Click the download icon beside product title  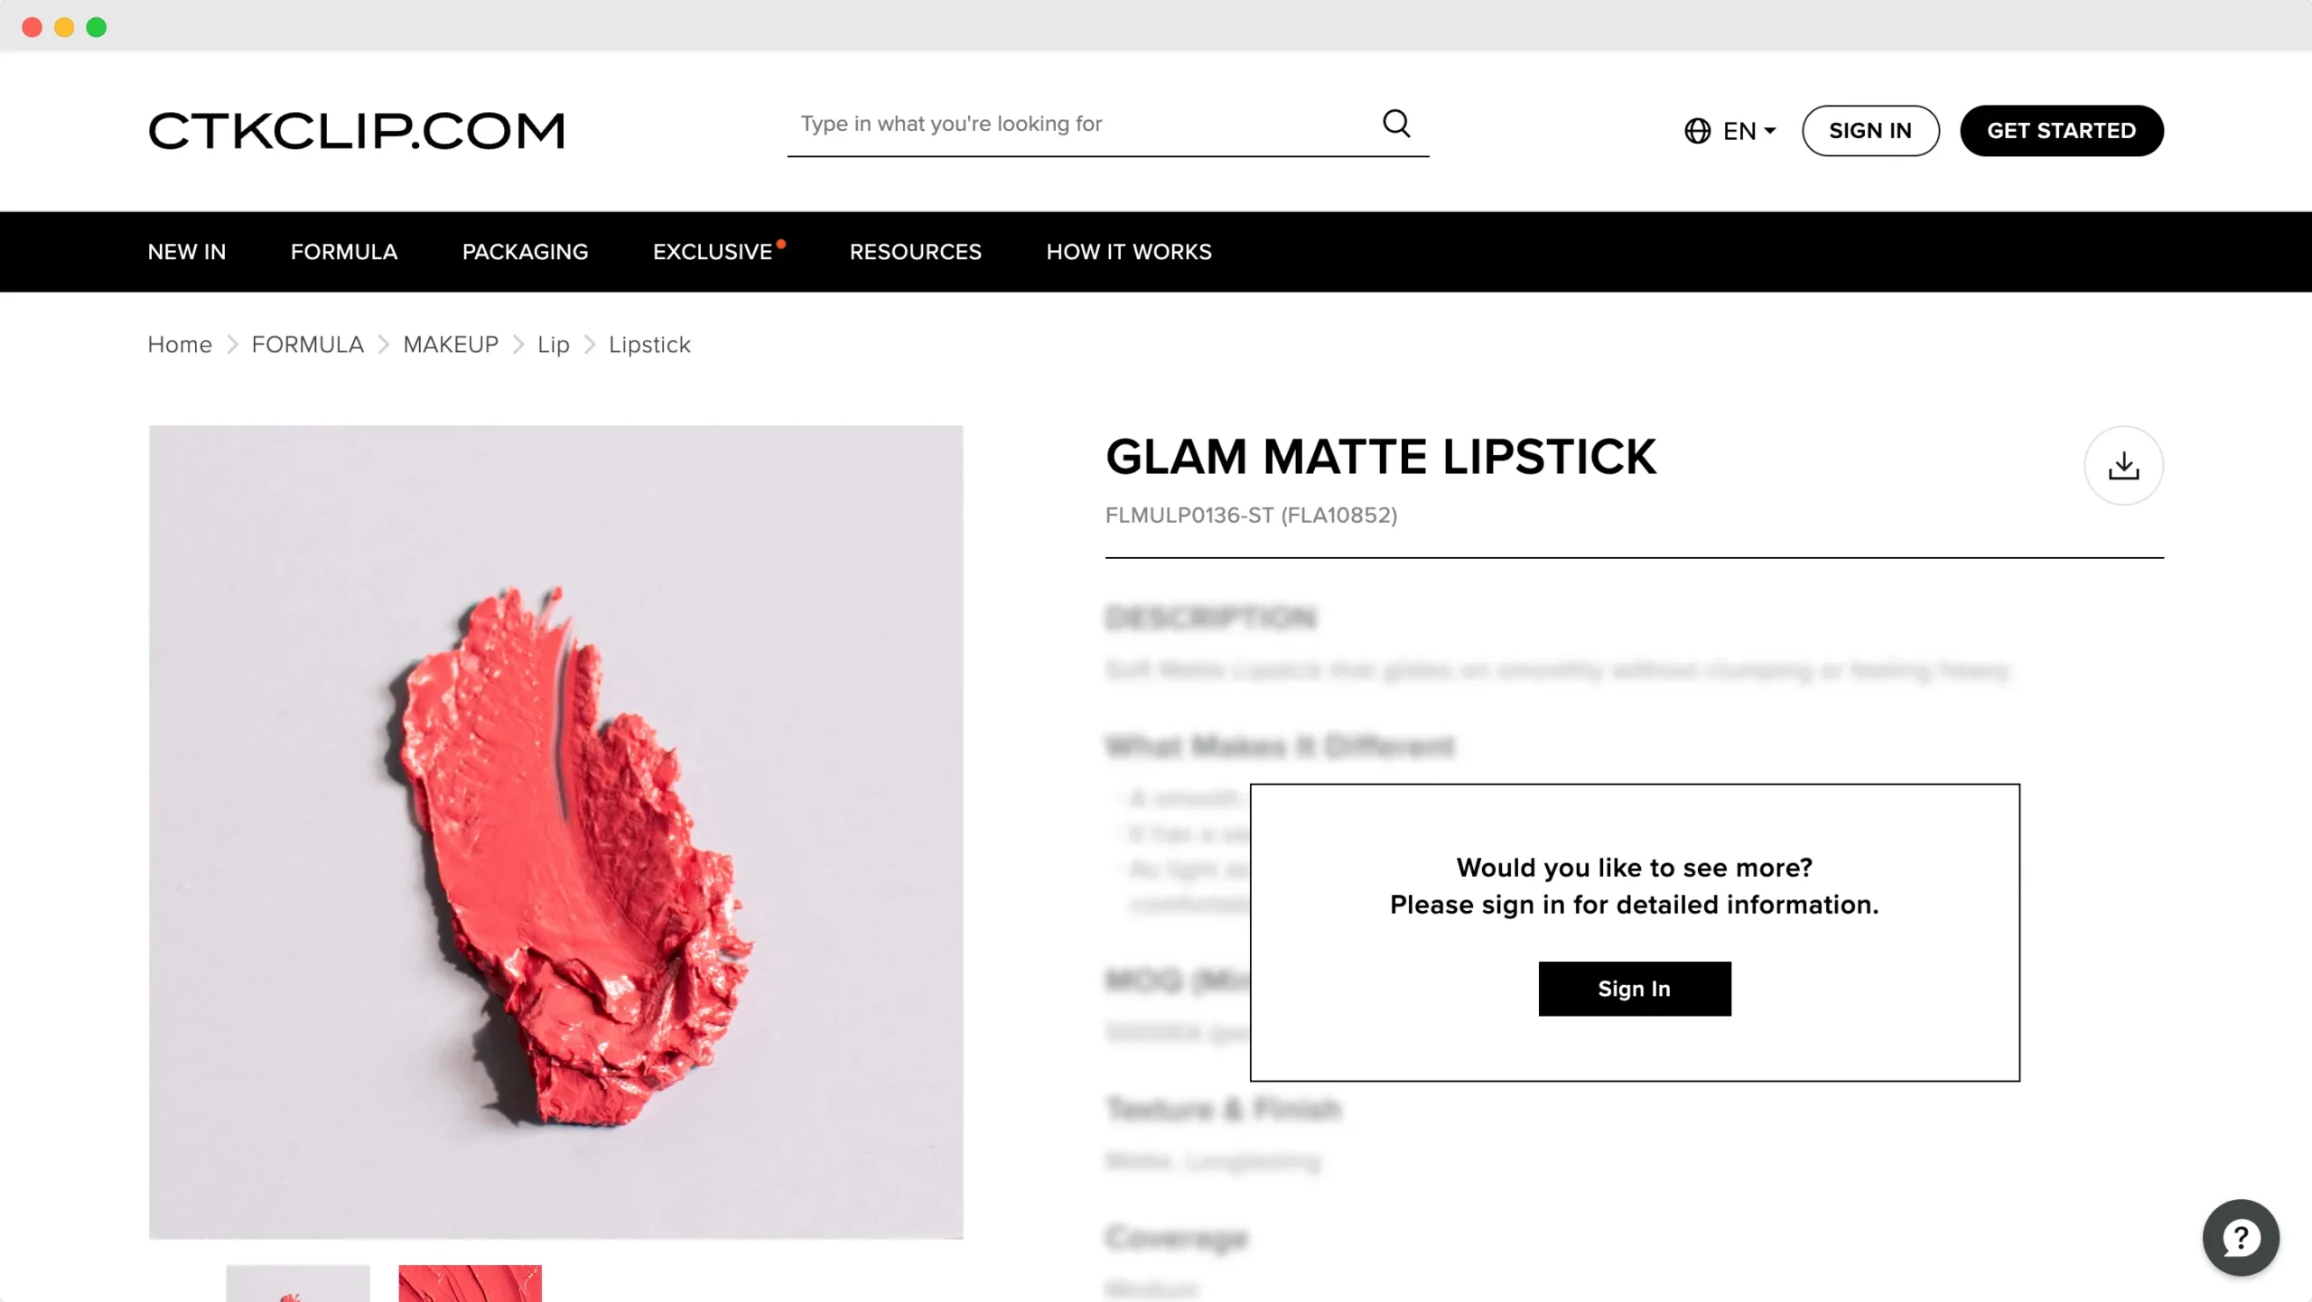coord(2123,466)
